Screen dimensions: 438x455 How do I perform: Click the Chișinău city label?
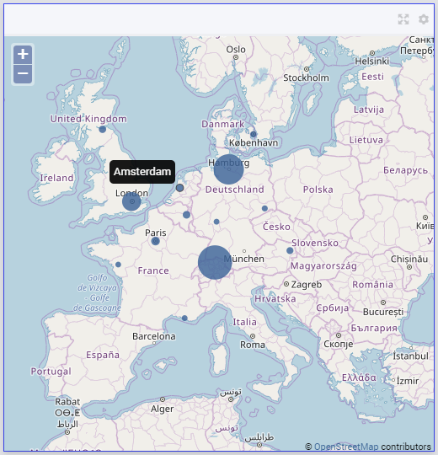[409, 260]
